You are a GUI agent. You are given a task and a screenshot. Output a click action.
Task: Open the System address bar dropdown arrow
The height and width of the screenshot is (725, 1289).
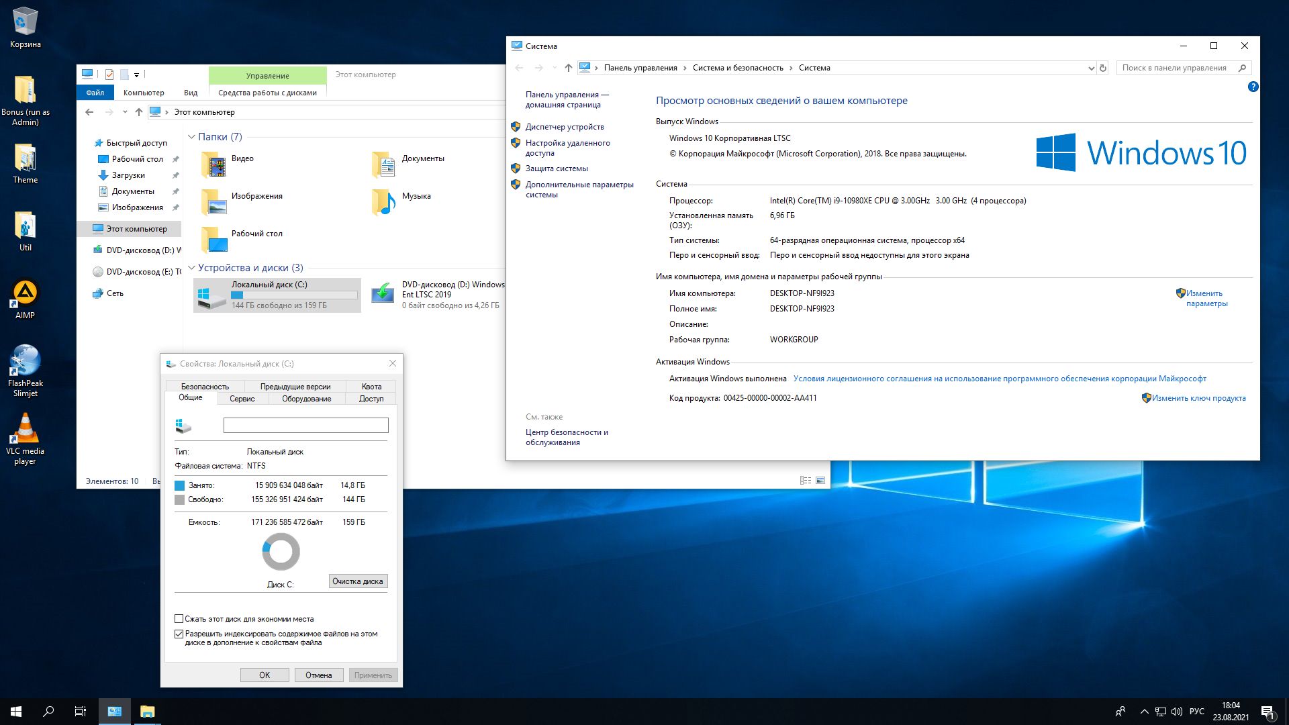click(x=1091, y=68)
